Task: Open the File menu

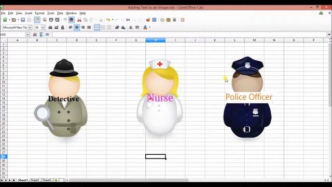Action: (x=3, y=13)
